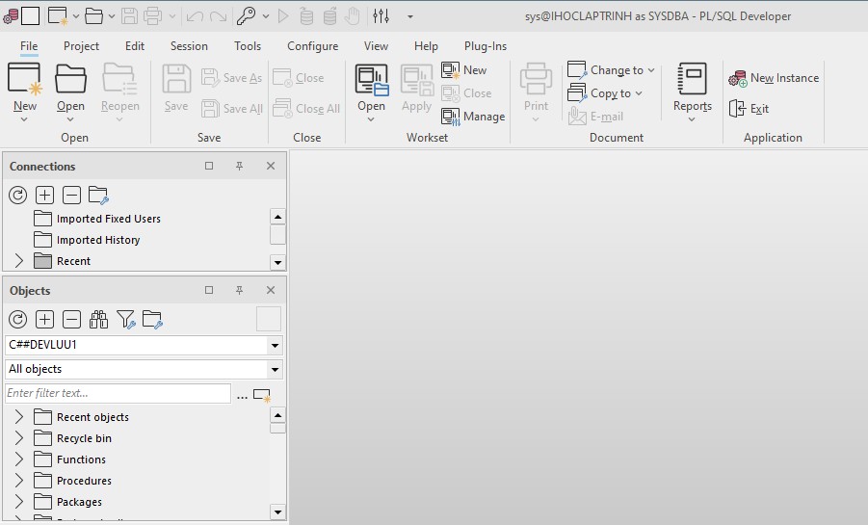868x525 pixels.
Task: Open the Help ribbon tab
Action: (x=426, y=46)
